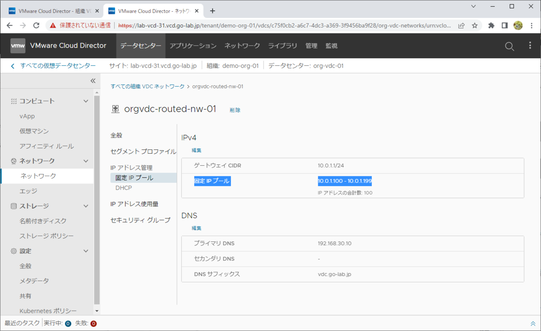Collapse the 設定 section
This screenshot has height=331, width=541.
pyautogui.click(x=86, y=251)
